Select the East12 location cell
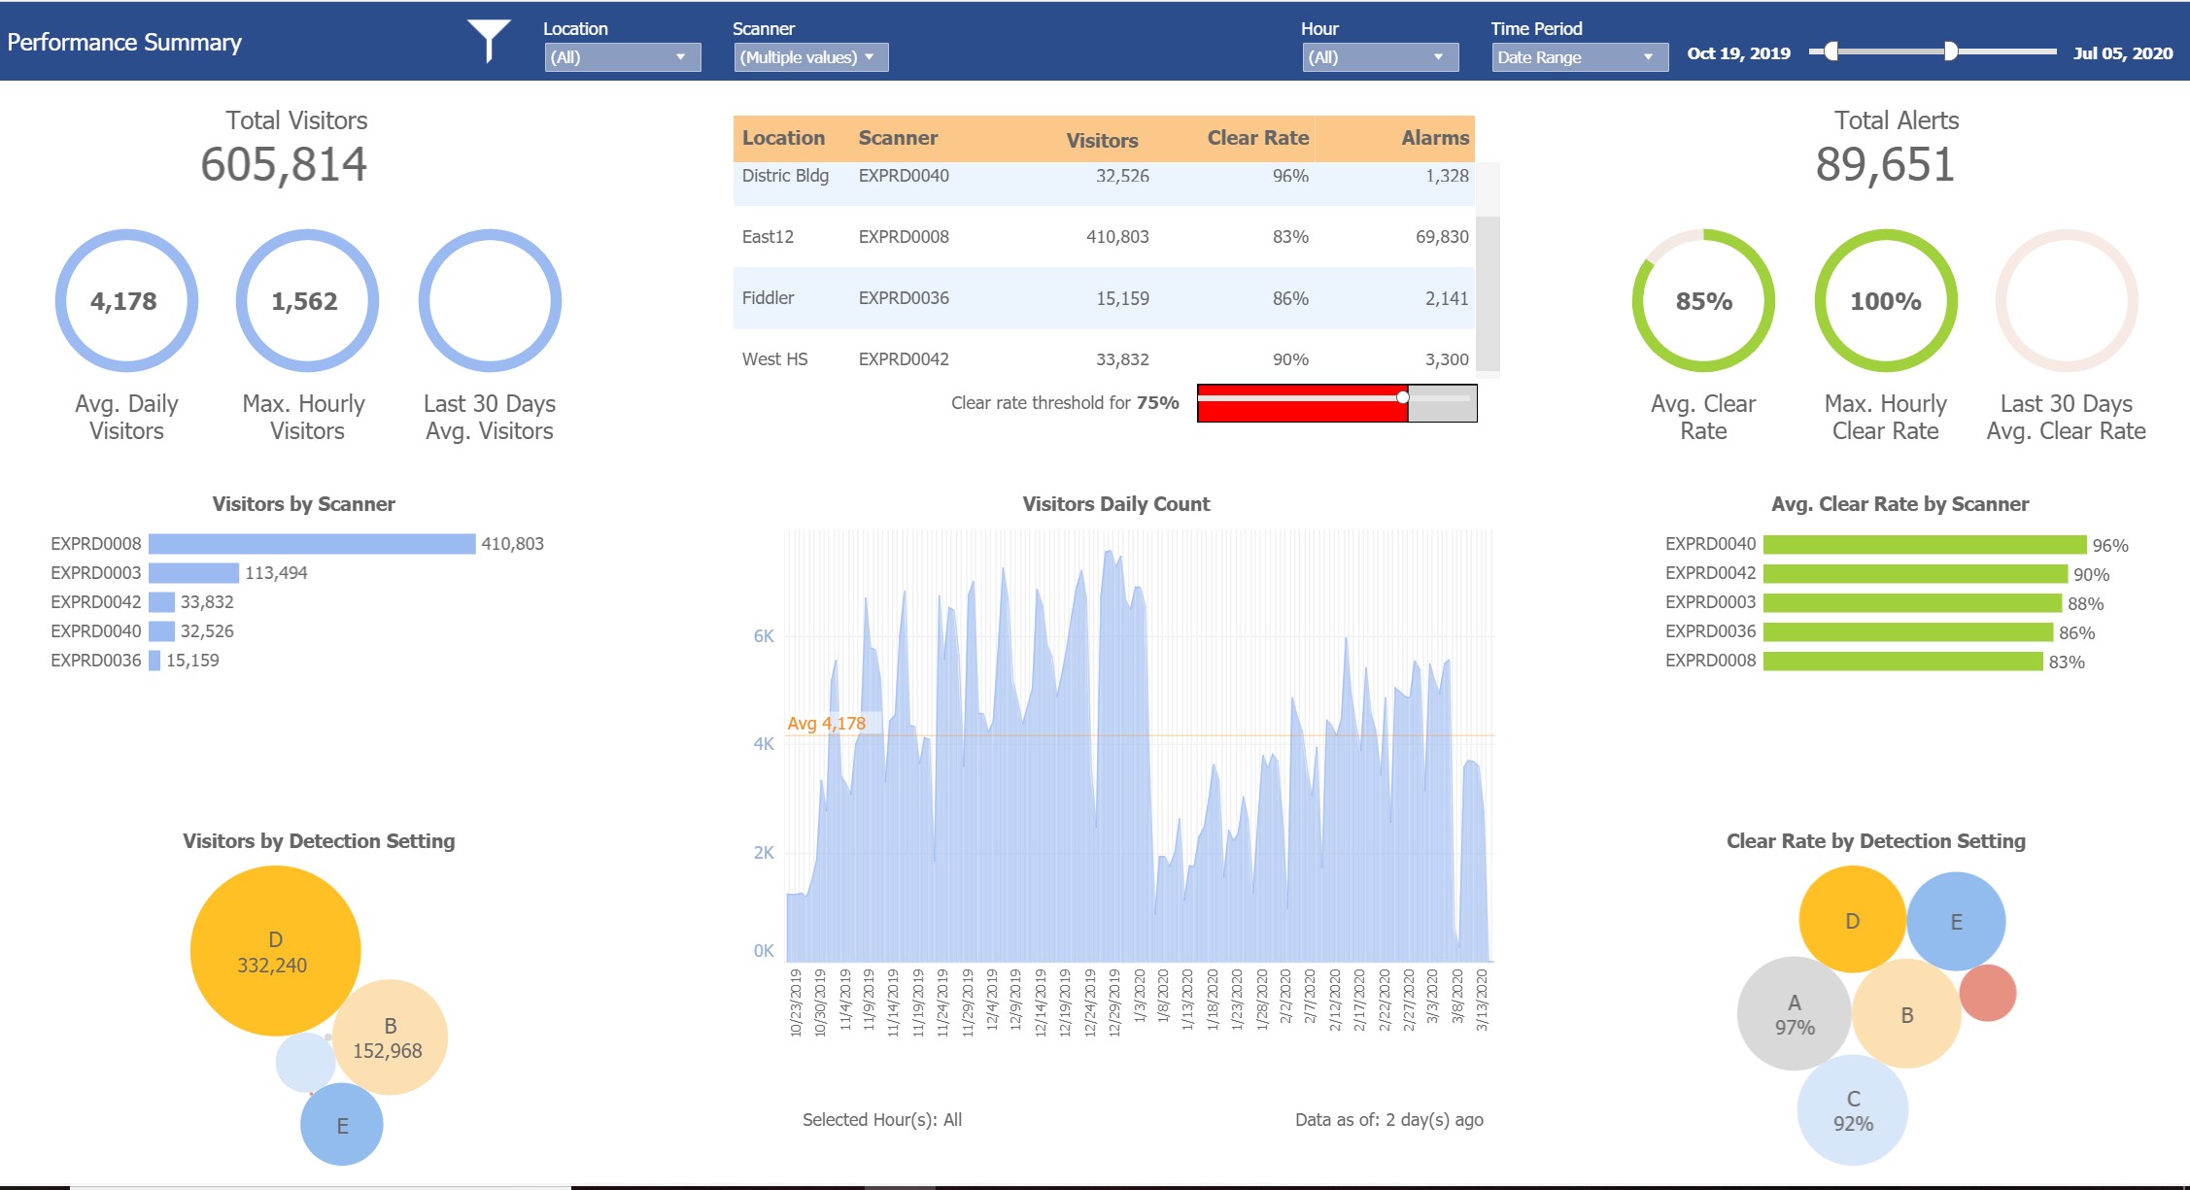The width and height of the screenshot is (2190, 1190). [768, 237]
